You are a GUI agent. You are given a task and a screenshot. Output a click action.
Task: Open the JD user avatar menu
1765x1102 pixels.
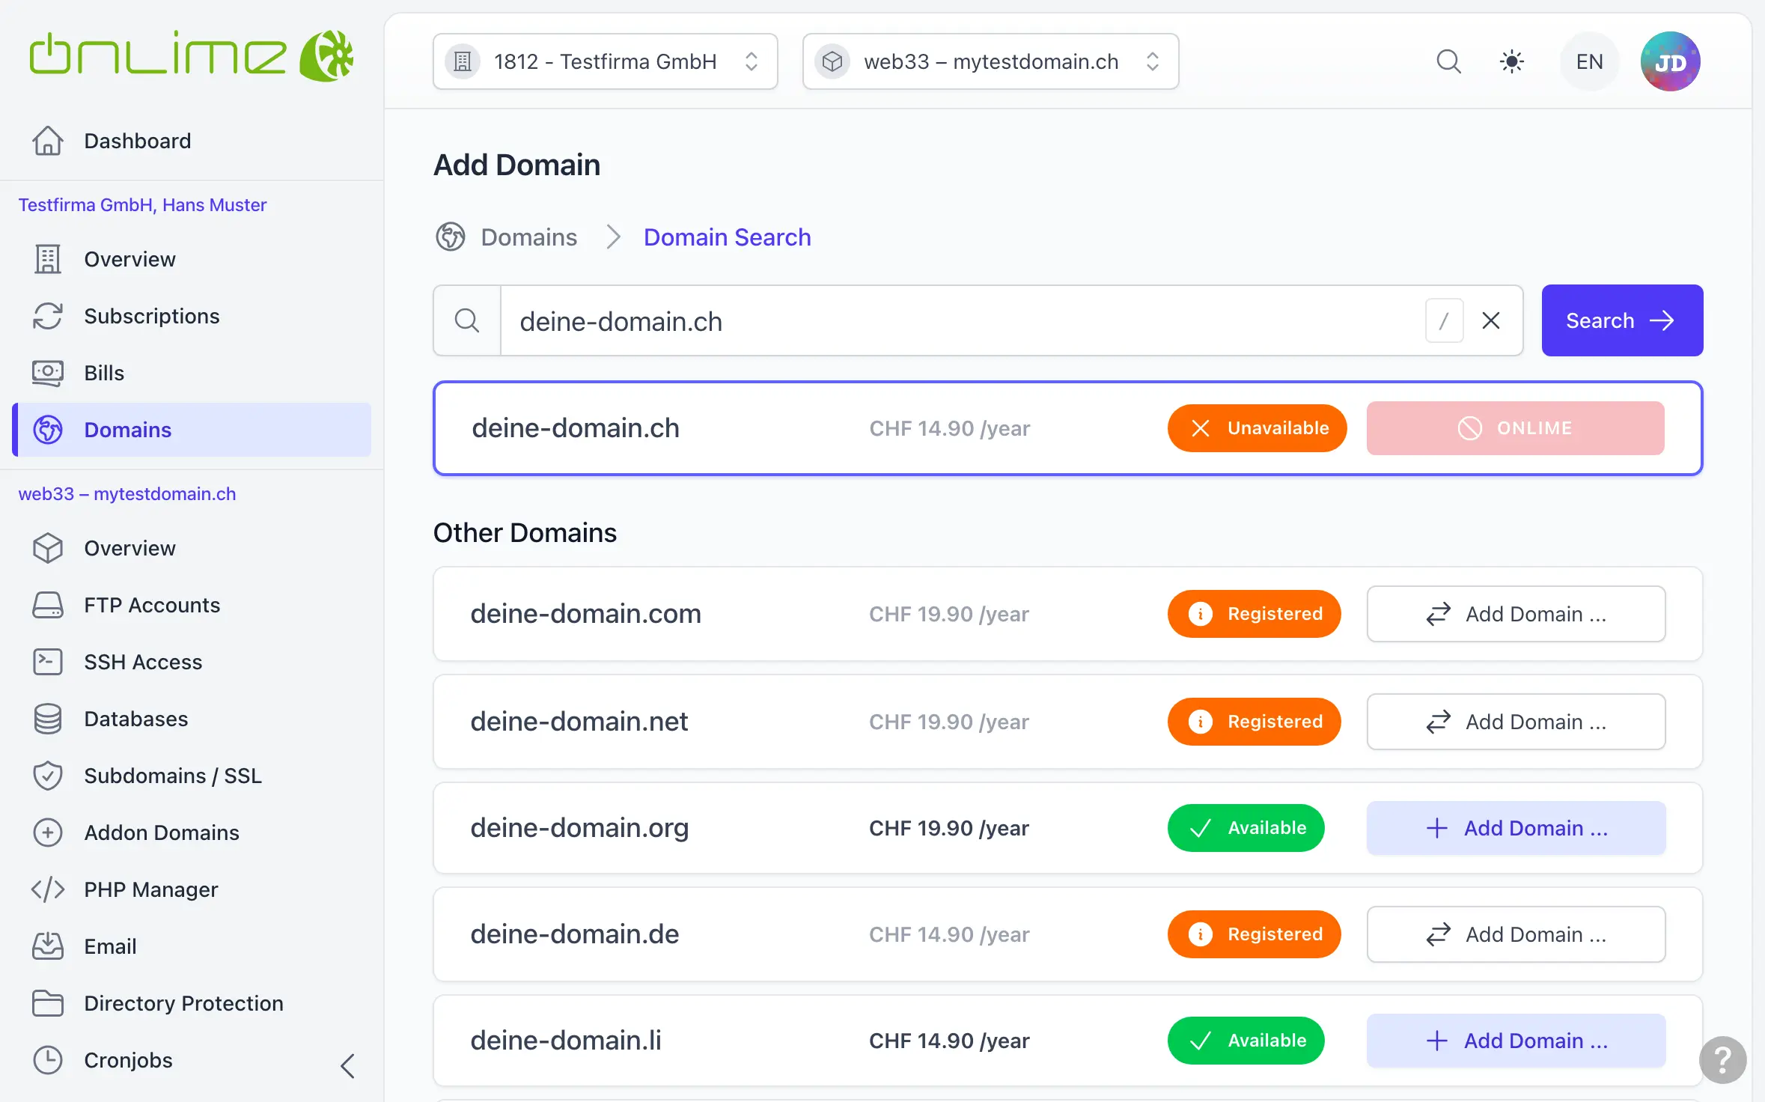1670,61
